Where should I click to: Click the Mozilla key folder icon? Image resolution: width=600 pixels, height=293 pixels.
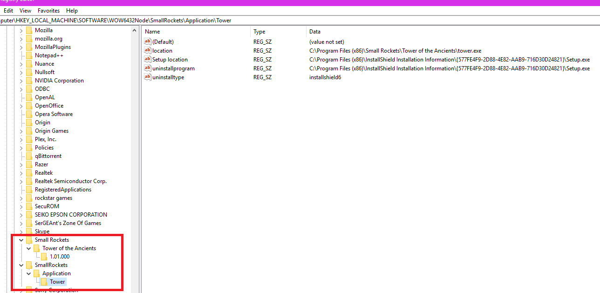click(29, 30)
